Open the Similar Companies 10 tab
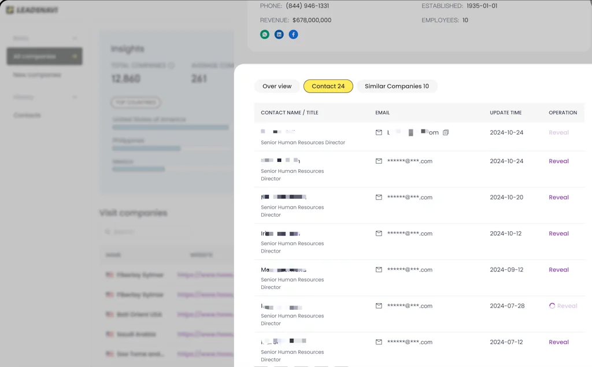592x367 pixels. coord(397,86)
